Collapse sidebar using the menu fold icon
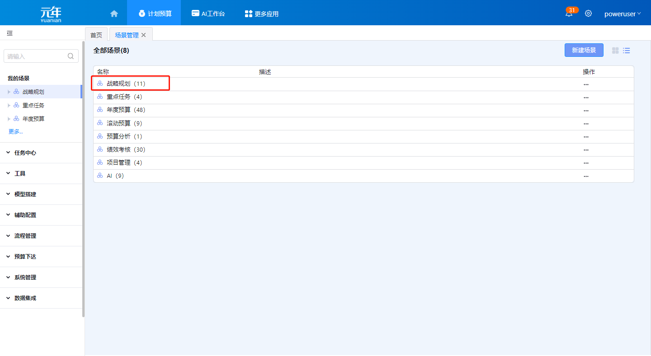The width and height of the screenshot is (651, 356). (9, 33)
